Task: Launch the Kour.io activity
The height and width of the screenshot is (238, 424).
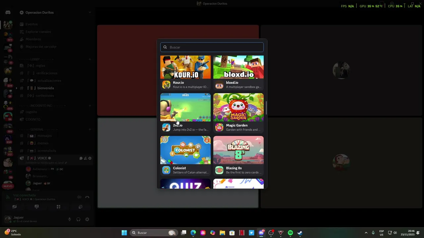Action: coord(185,73)
